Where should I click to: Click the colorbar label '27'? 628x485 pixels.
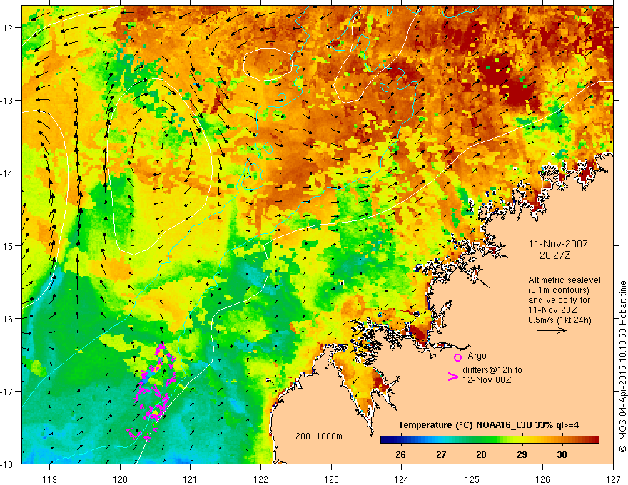[x=441, y=454]
